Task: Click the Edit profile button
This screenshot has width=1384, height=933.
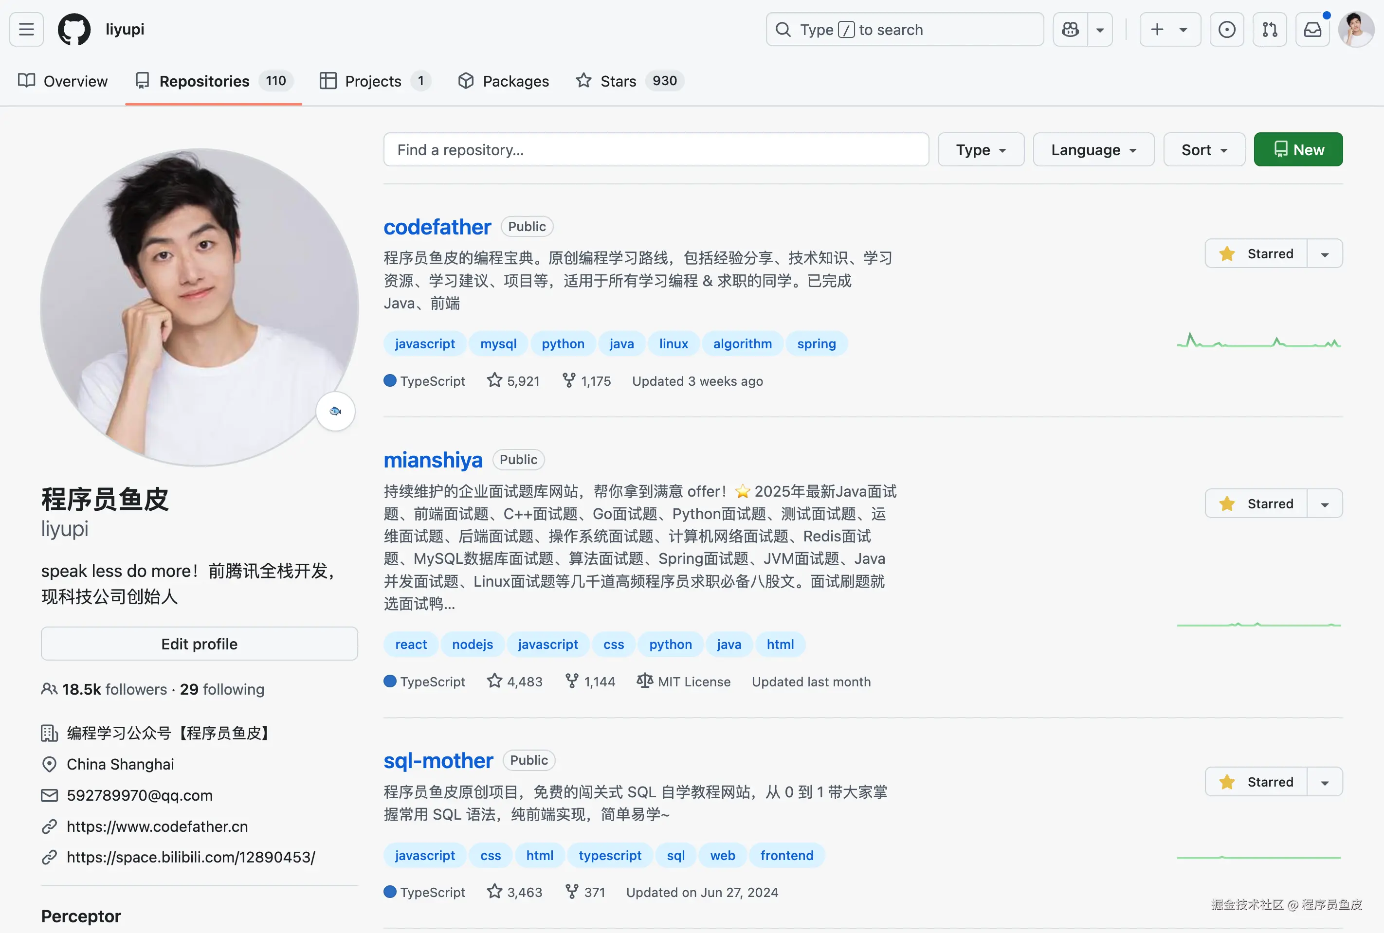Action: (200, 644)
